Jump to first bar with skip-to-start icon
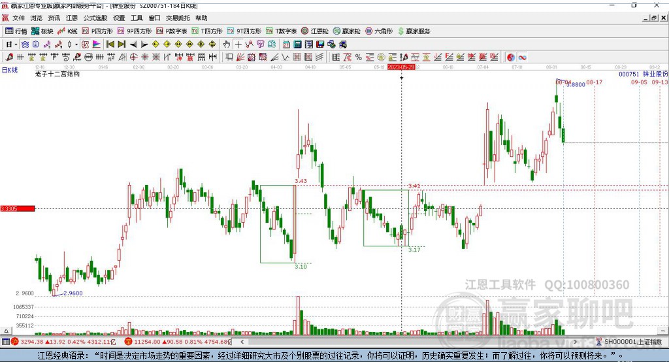This screenshot has width=669, height=362. click(x=110, y=44)
